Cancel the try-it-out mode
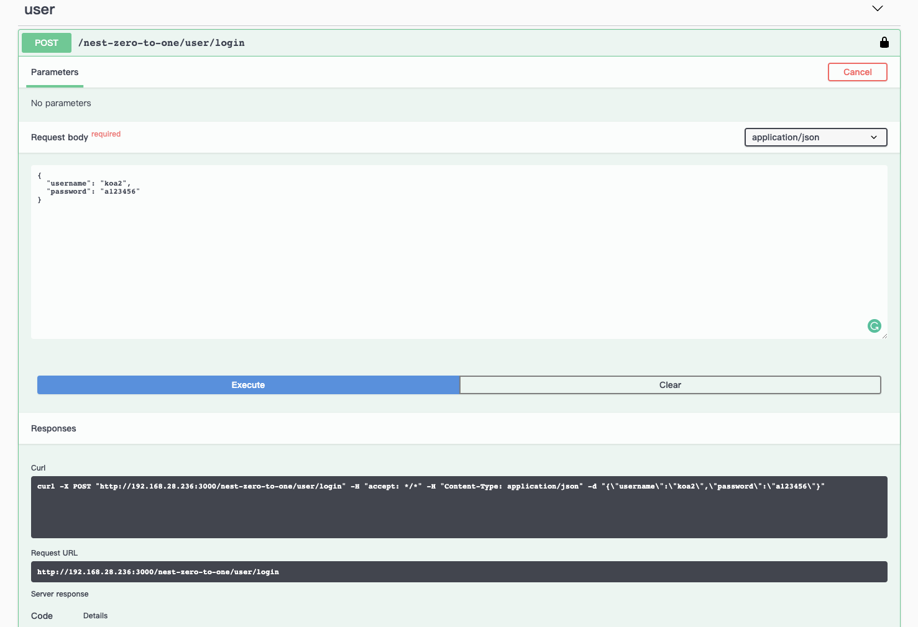Screen dimensions: 918x627 pyautogui.click(x=857, y=72)
